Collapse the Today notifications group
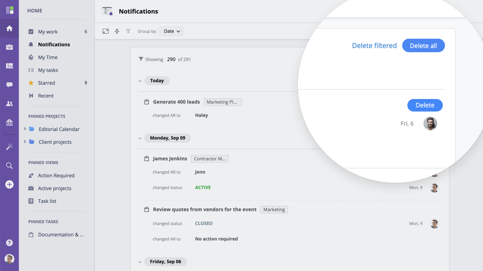Screen dimensions: 483x271 [140, 81]
